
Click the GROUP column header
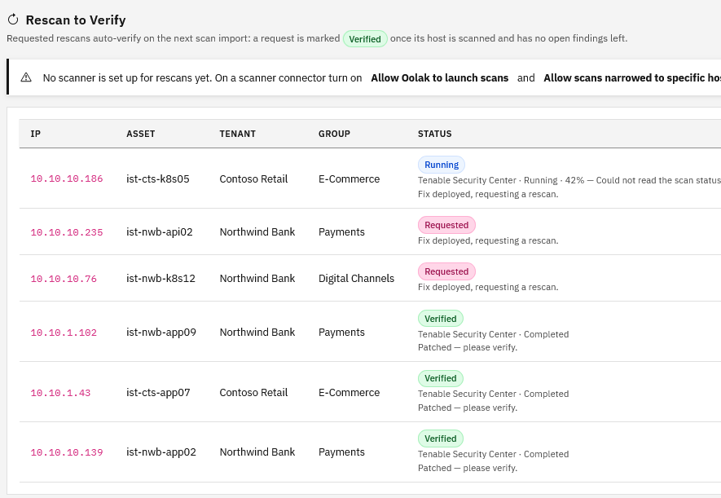point(334,134)
